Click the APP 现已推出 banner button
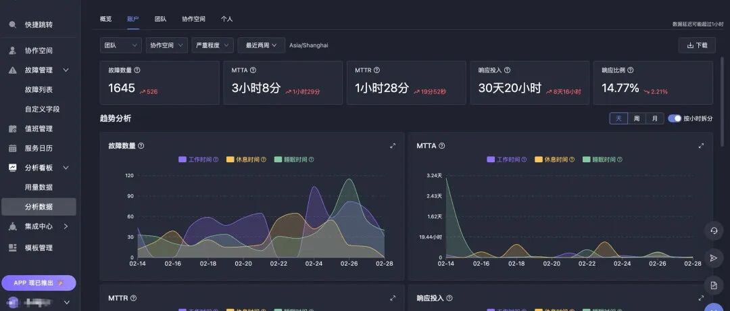 [x=39, y=283]
